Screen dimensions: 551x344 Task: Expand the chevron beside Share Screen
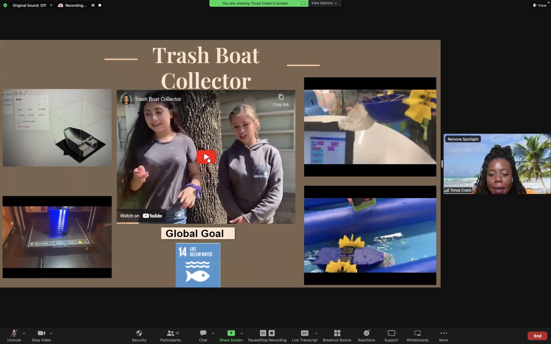[x=242, y=333]
